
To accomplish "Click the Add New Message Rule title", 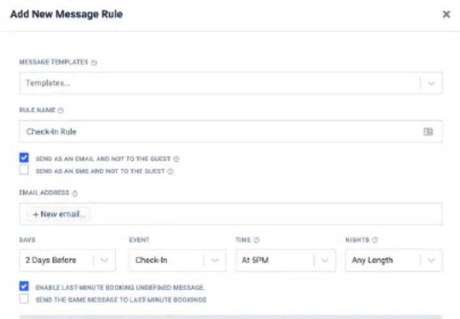I will point(67,14).
